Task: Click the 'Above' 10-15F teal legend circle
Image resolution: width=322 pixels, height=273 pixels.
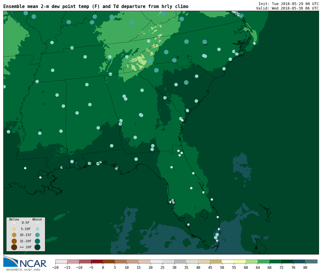Action: pos(37,235)
